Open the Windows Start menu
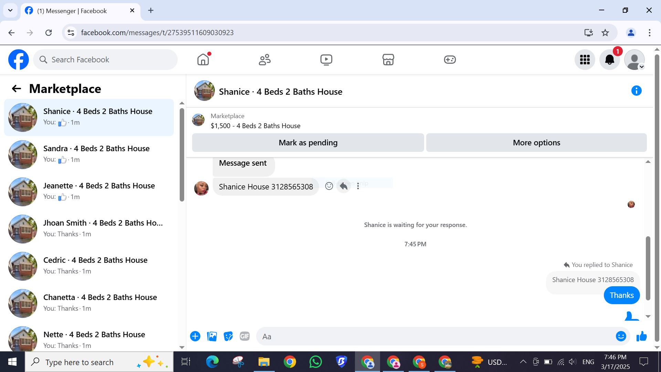Viewport: 661px width, 372px height. click(12, 362)
